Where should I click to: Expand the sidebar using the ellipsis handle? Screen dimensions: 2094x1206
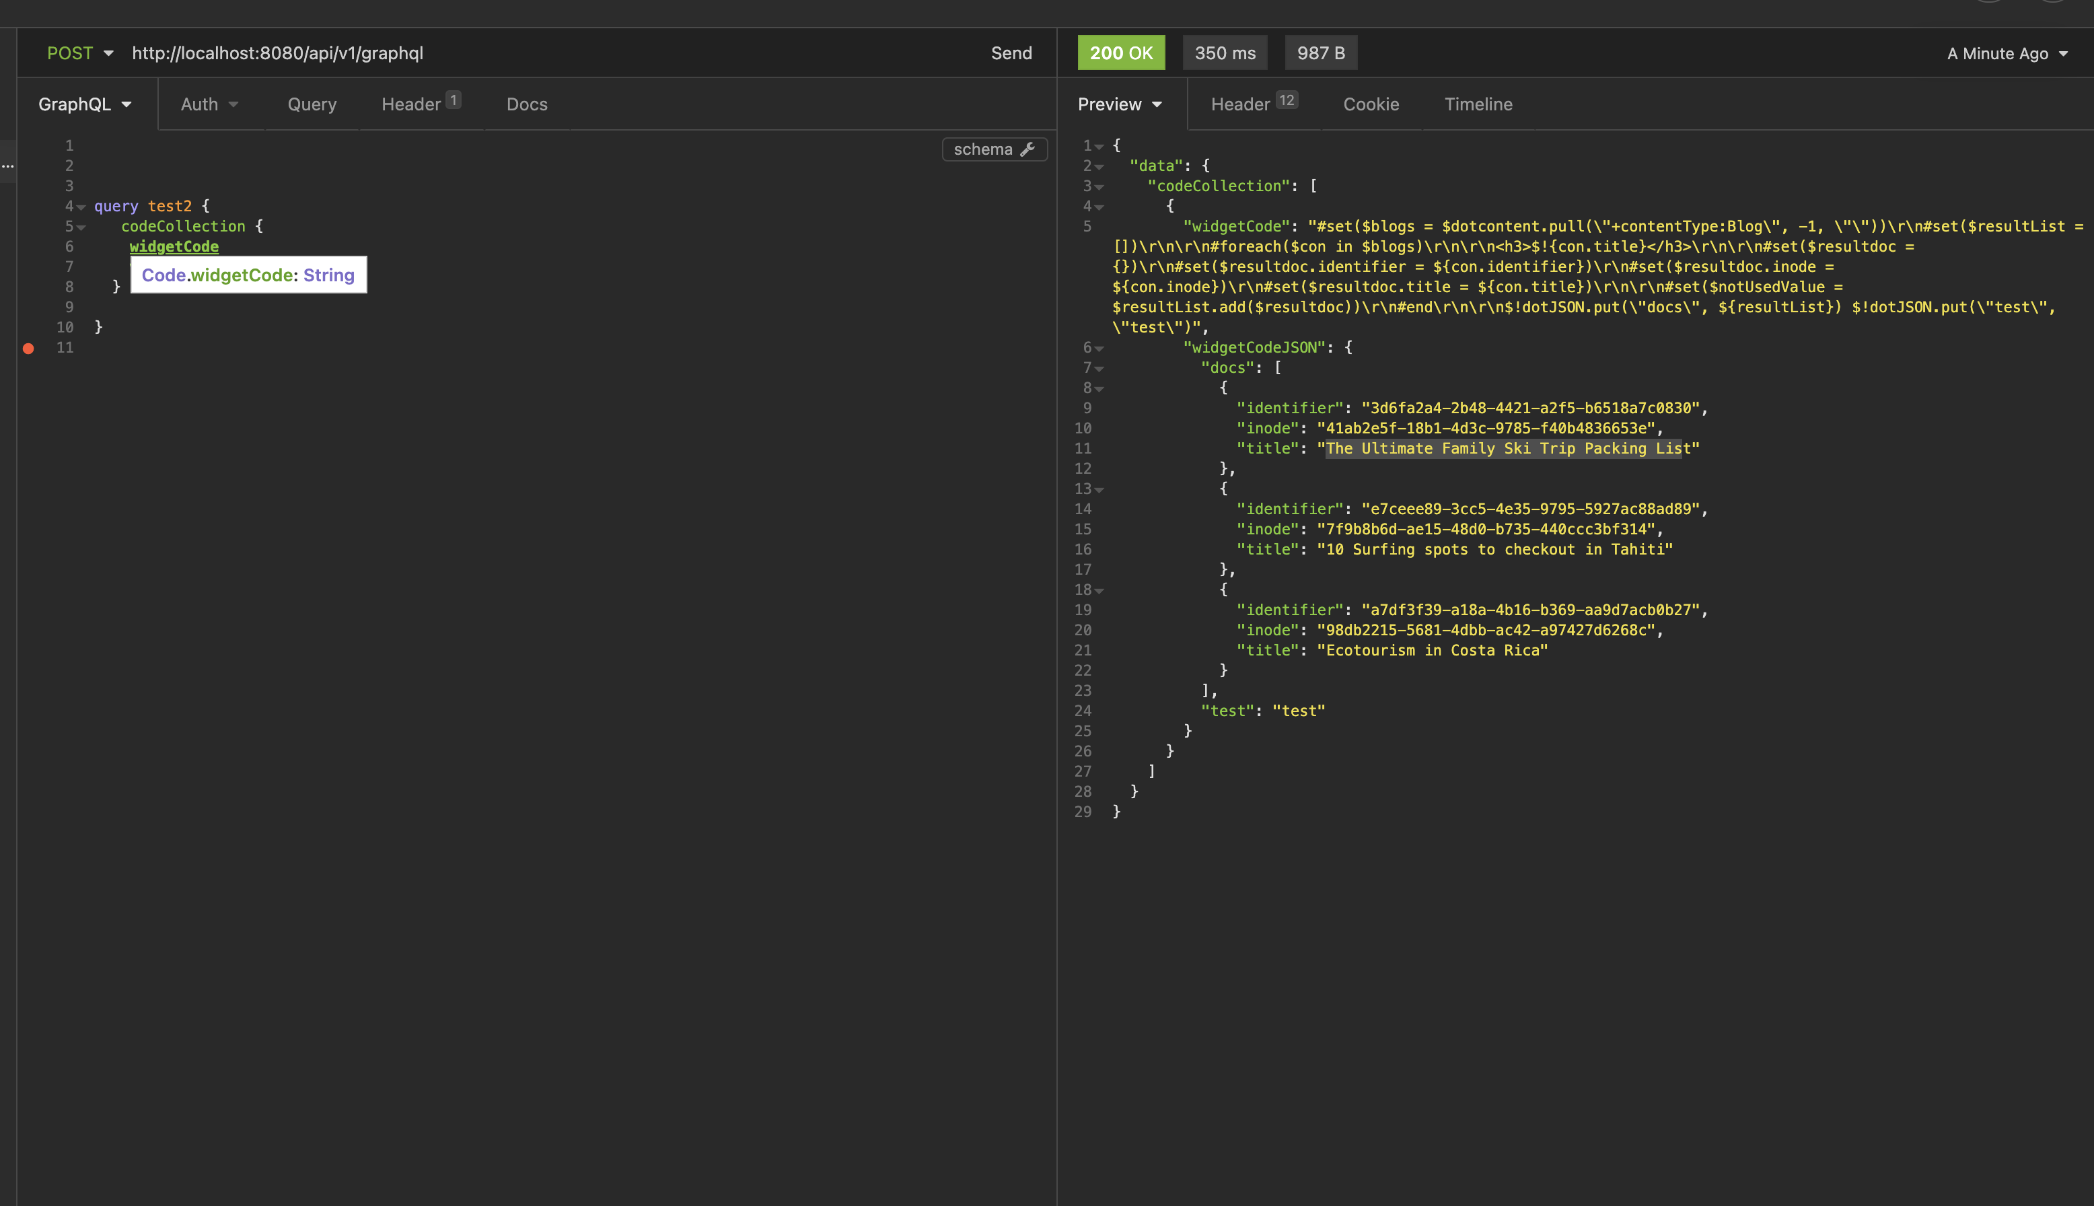click(8, 166)
